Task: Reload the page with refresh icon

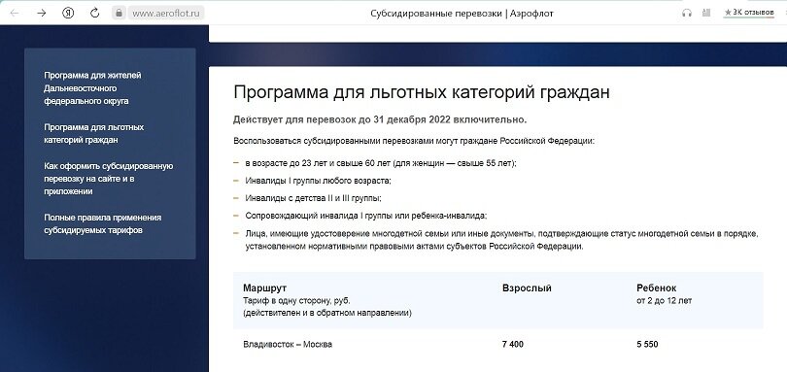Action: click(95, 13)
